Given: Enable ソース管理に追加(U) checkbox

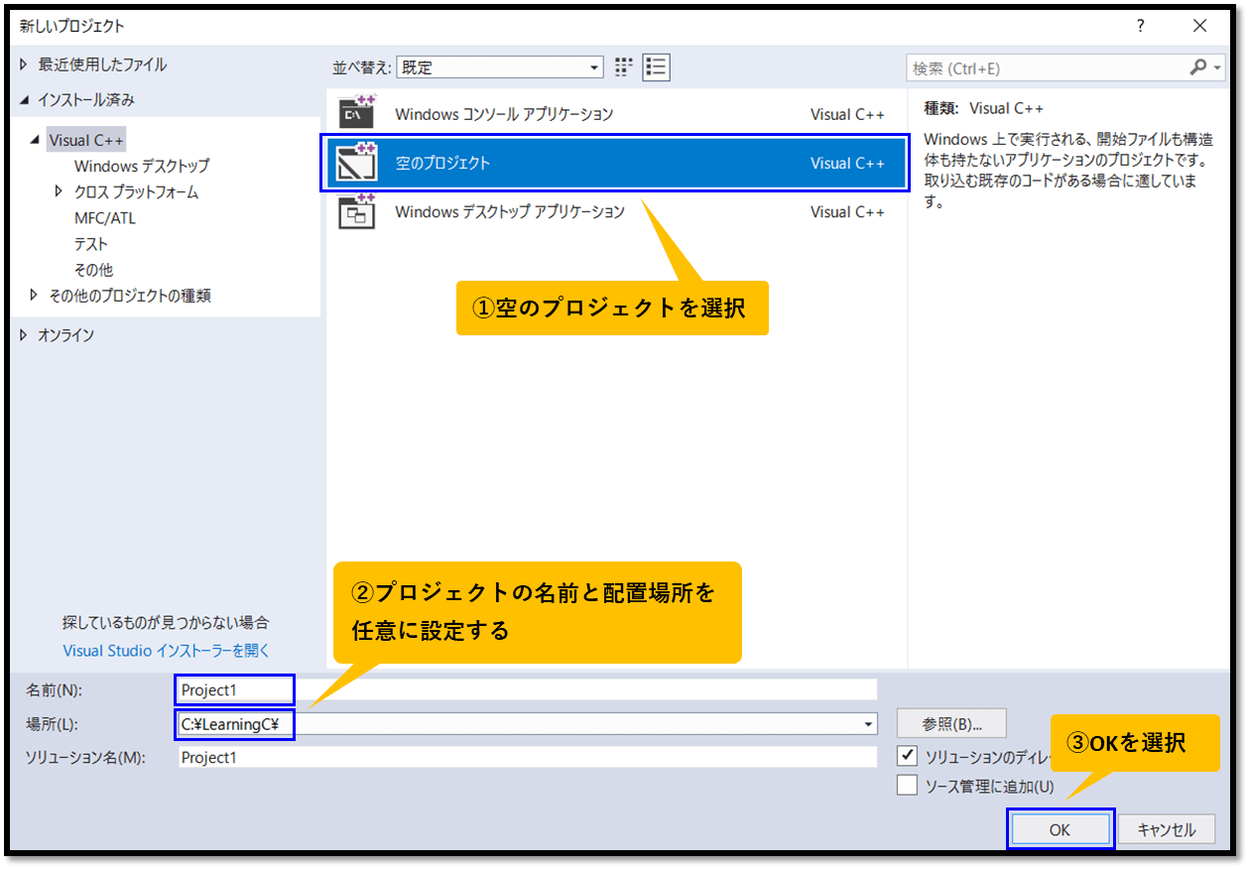Looking at the screenshot, I should coord(907,786).
